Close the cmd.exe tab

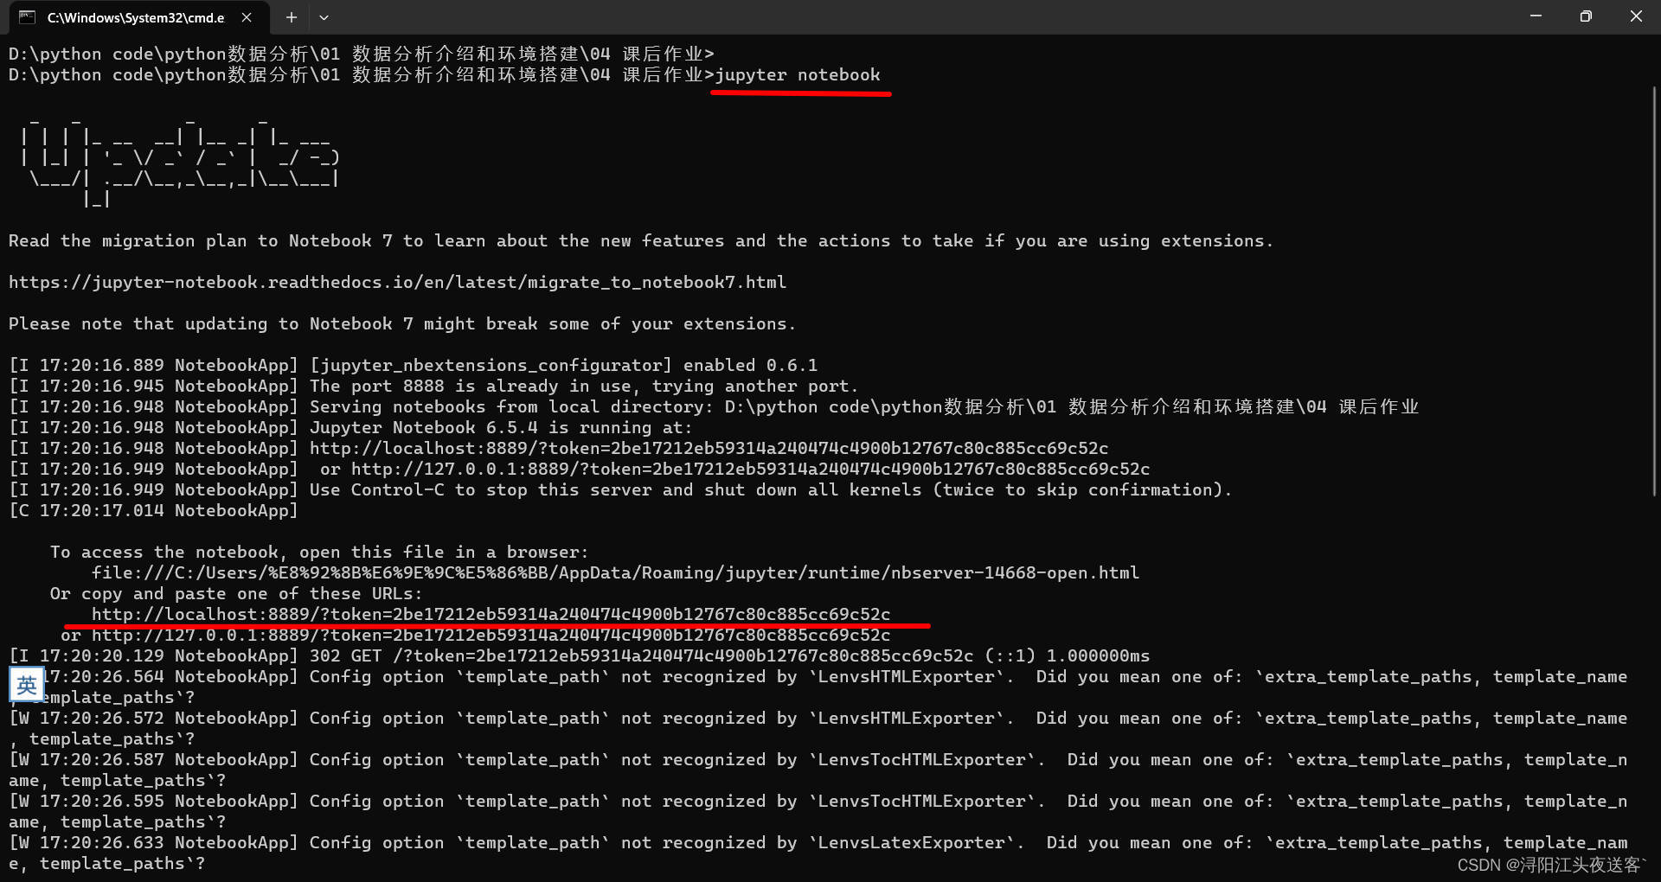pyautogui.click(x=247, y=17)
